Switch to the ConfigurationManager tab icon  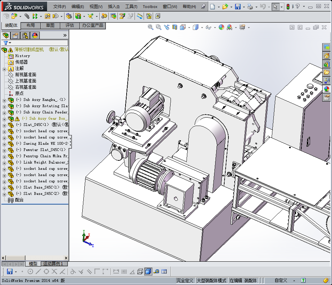25,35
